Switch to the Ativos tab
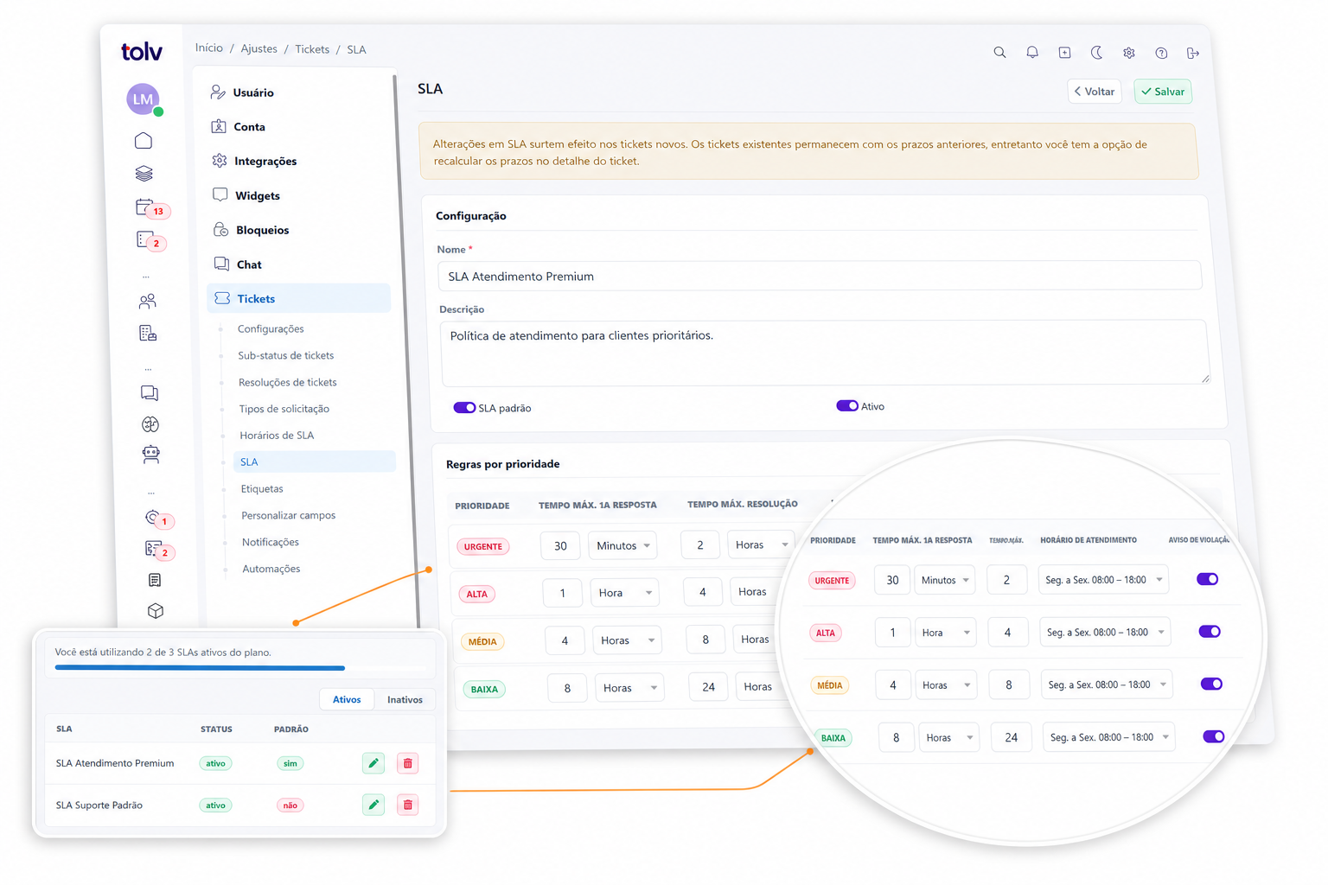Image resolution: width=1328 pixels, height=885 pixels. [x=347, y=699]
